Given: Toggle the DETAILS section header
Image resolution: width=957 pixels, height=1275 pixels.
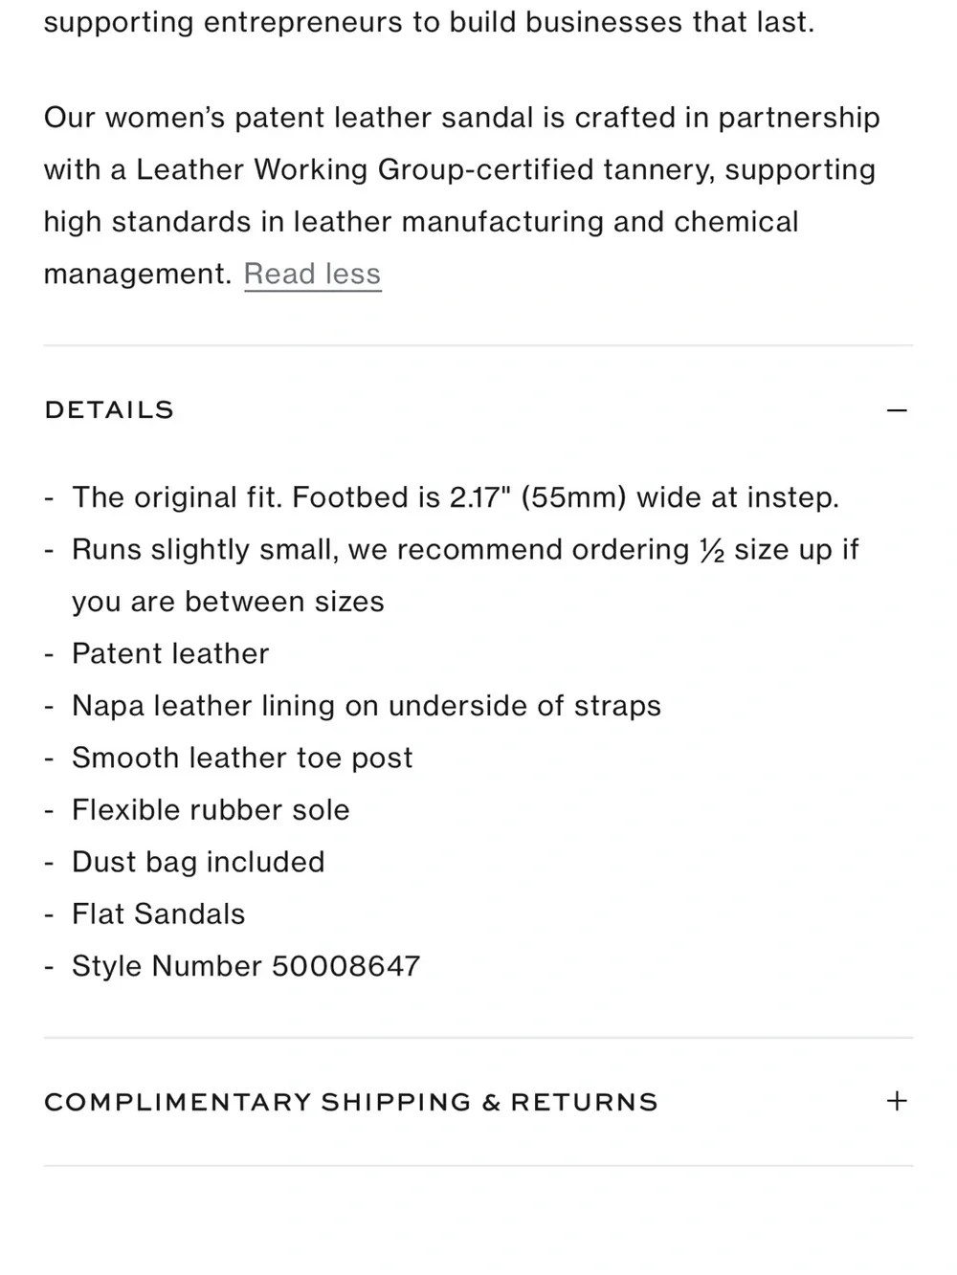Looking at the screenshot, I should pyautogui.click(x=478, y=410).
